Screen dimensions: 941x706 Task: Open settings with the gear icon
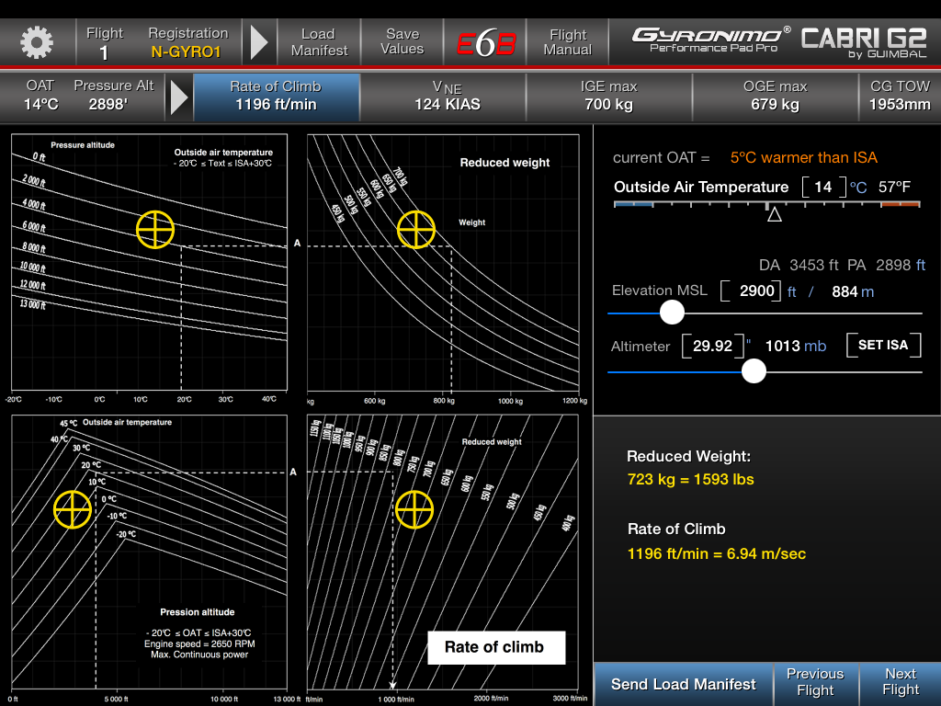[37, 42]
